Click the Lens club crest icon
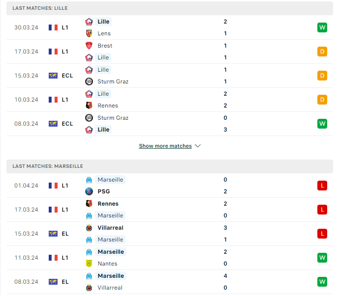This screenshot has height=296, width=339. 89,33
